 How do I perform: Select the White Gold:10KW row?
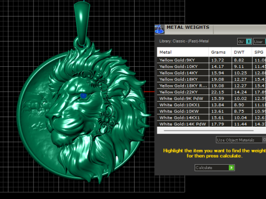coord(212,111)
